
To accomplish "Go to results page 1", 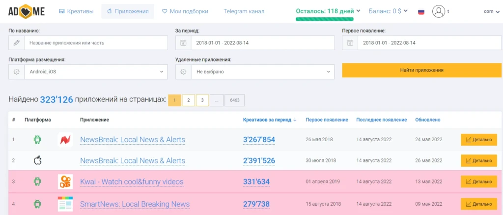I will coord(174,100).
